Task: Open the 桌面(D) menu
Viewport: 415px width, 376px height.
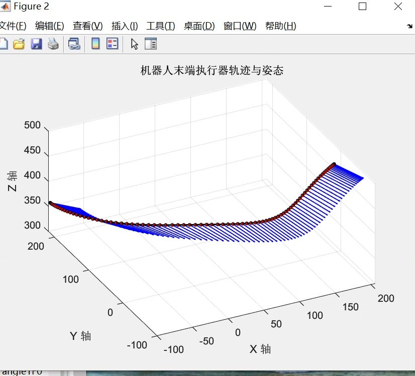Action: click(x=199, y=26)
